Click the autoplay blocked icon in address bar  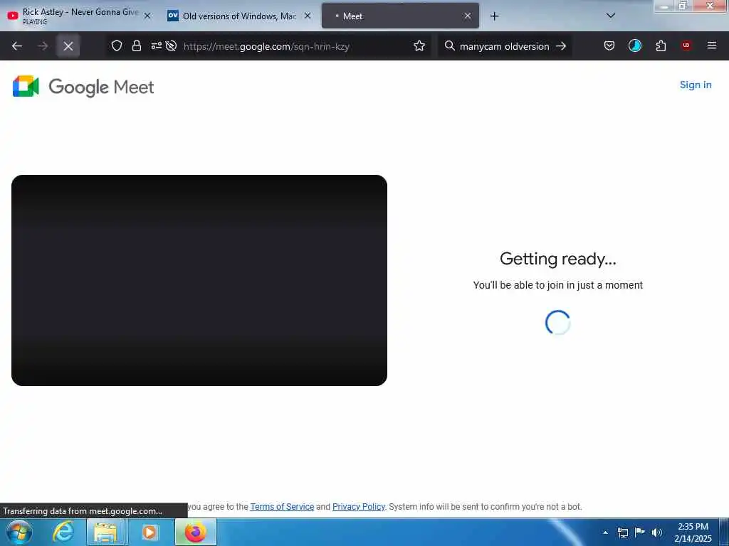[x=171, y=45]
